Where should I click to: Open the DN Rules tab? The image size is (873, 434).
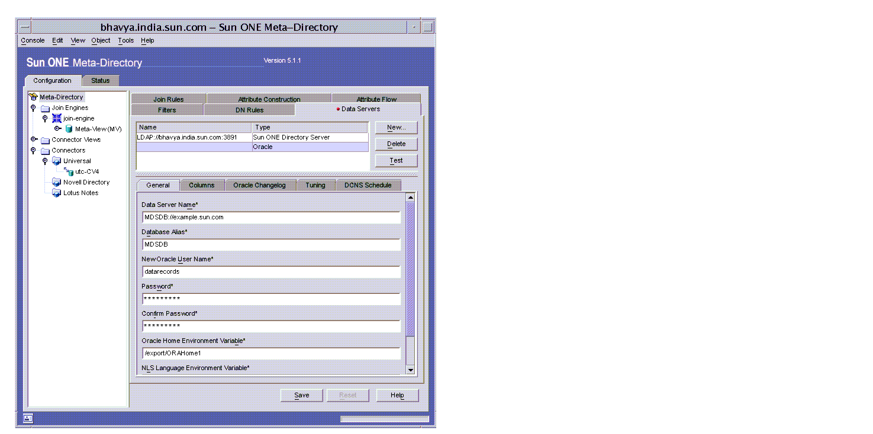[x=249, y=110]
